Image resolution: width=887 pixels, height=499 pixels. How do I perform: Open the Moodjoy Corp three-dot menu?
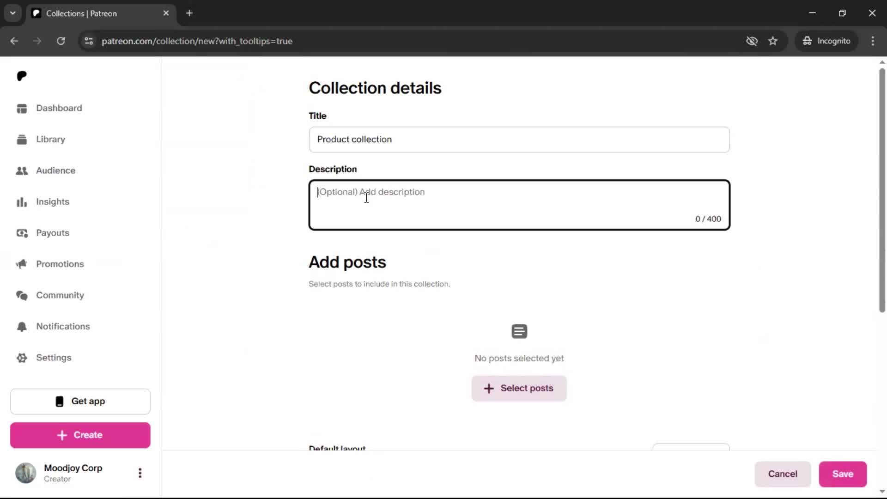(140, 473)
